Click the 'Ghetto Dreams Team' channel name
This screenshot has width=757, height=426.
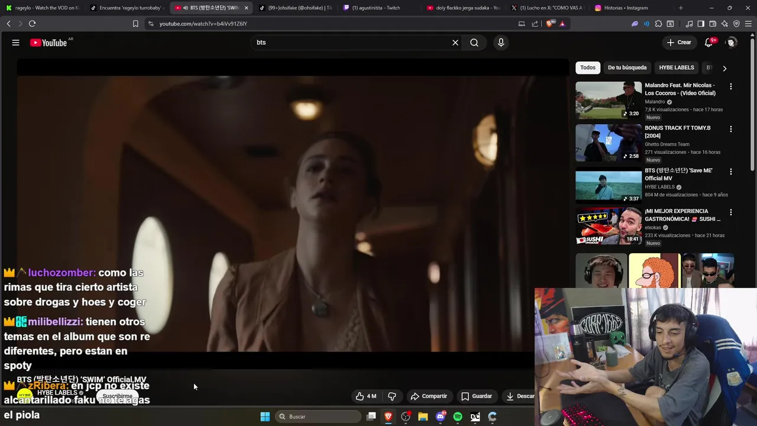coord(667,144)
